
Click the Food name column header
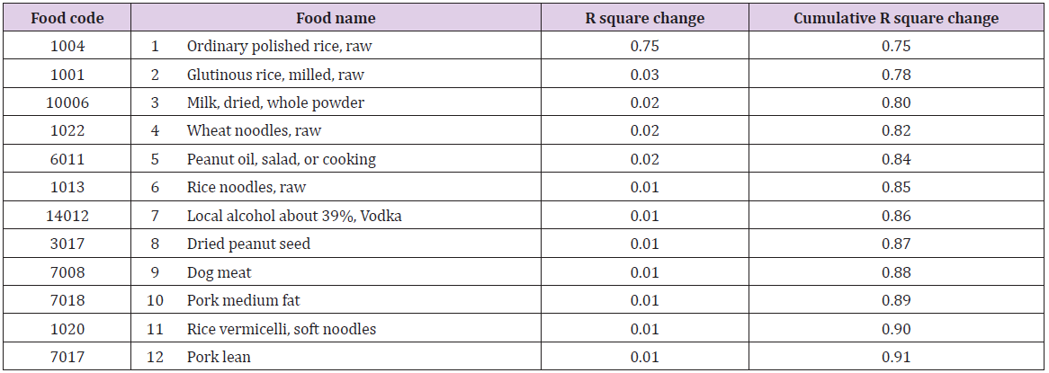[x=336, y=18]
